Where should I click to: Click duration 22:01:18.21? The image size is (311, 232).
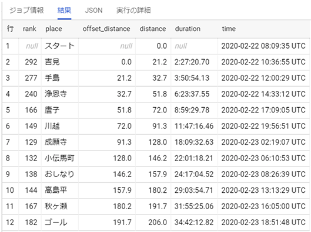click(x=194, y=158)
